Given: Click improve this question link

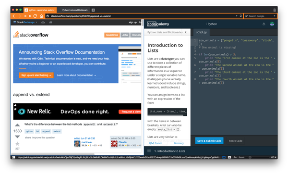Looking at the screenshot, I should coord(44,137).
